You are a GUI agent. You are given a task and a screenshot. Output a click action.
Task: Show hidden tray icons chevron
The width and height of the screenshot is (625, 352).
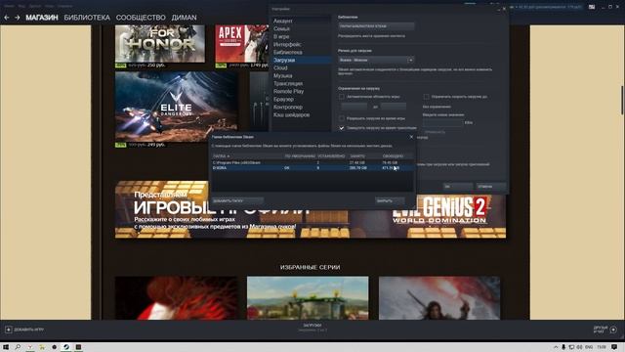point(556,347)
